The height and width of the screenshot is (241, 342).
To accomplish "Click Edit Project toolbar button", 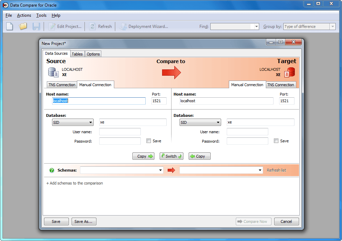I will click(65, 27).
